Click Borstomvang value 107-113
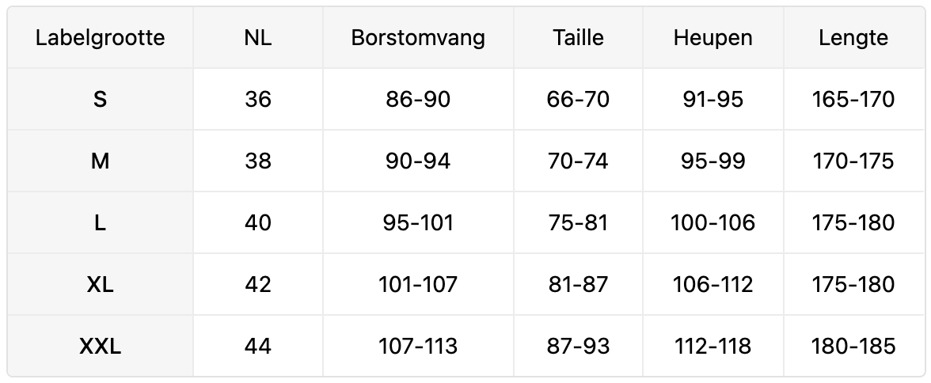Screen dimensions: 931x383 coord(418,347)
